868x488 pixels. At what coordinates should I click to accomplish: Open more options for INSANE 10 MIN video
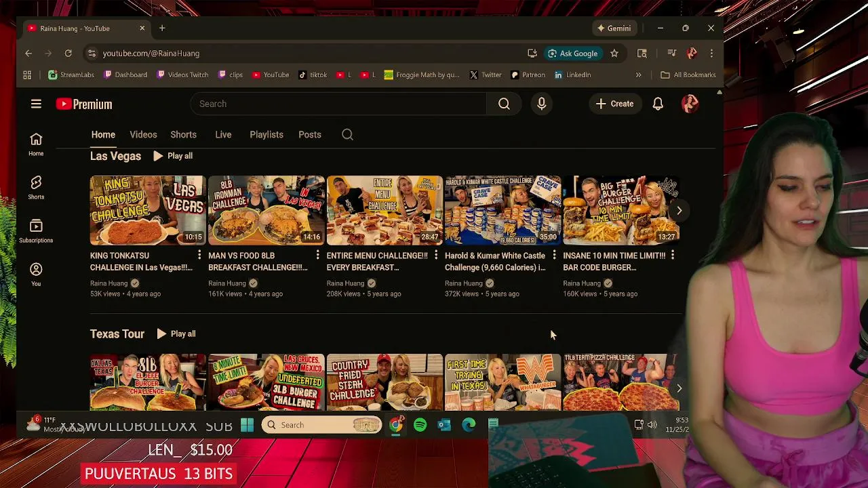click(672, 255)
